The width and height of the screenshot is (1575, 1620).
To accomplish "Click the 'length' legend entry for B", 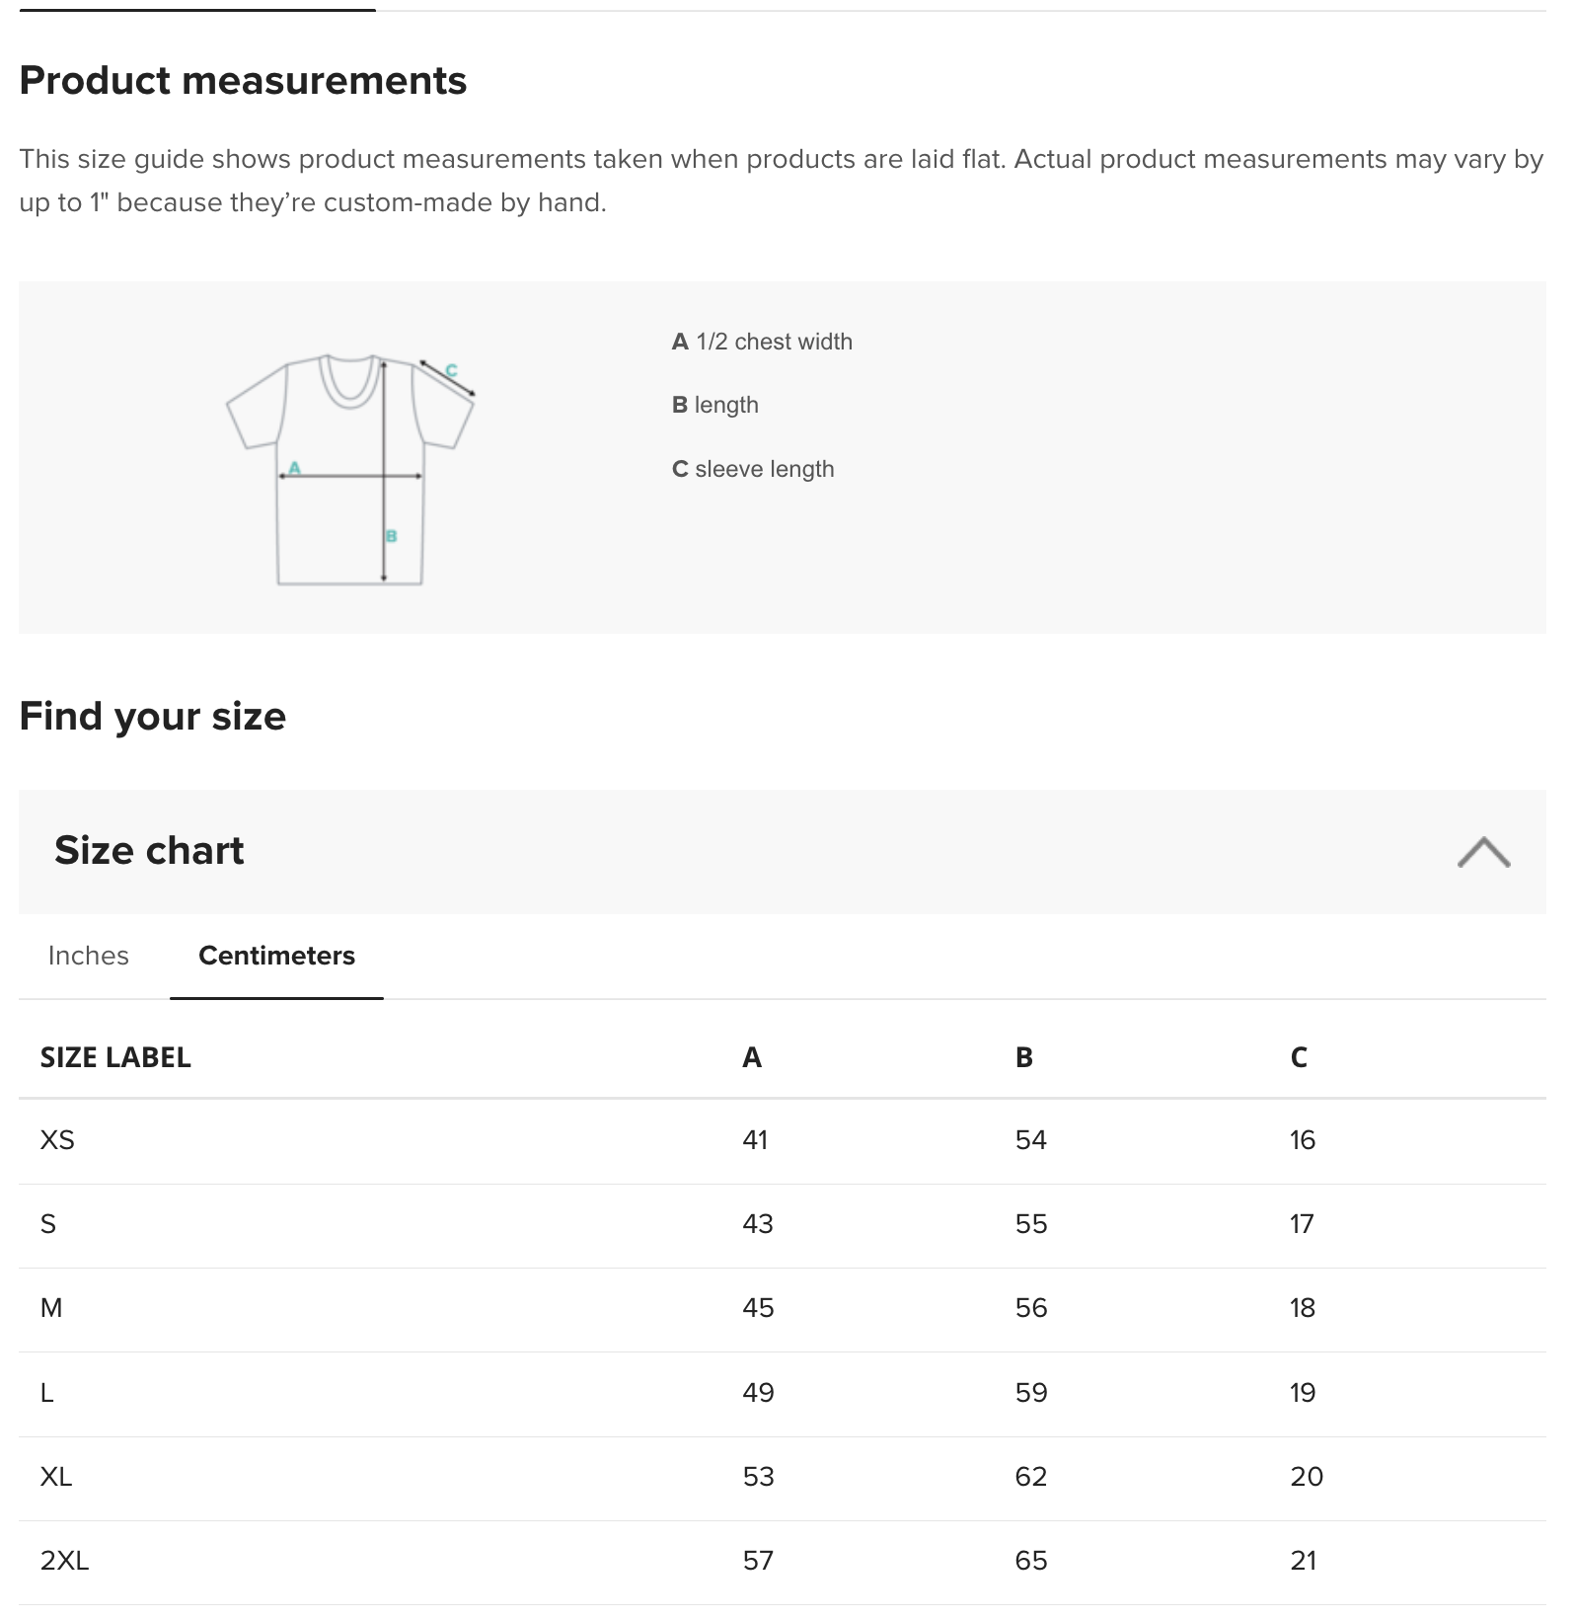I will pos(715,405).
